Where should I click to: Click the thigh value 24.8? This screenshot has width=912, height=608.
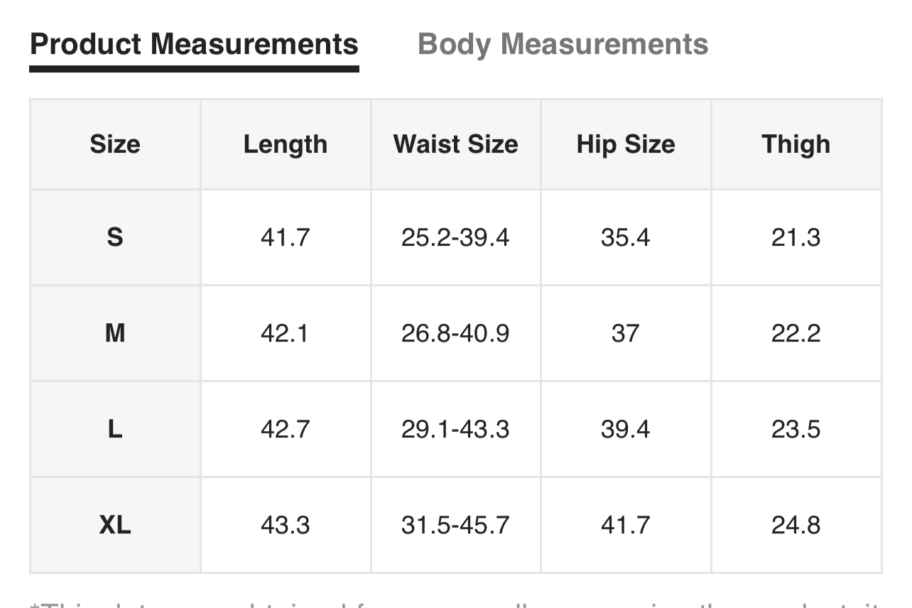(796, 525)
